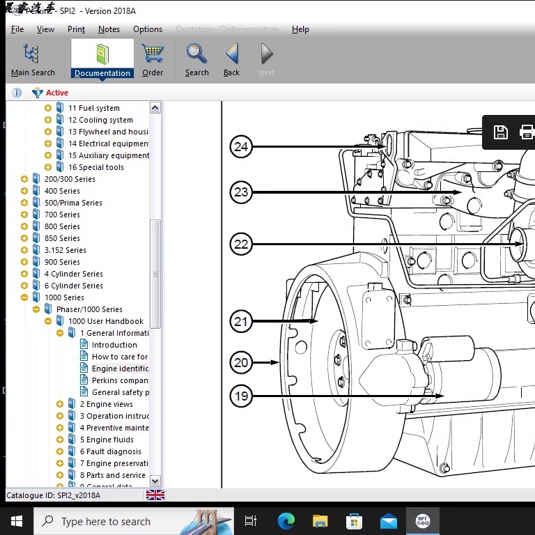
Task: Open Microsoft Edge from the taskbar
Action: pyautogui.click(x=286, y=521)
